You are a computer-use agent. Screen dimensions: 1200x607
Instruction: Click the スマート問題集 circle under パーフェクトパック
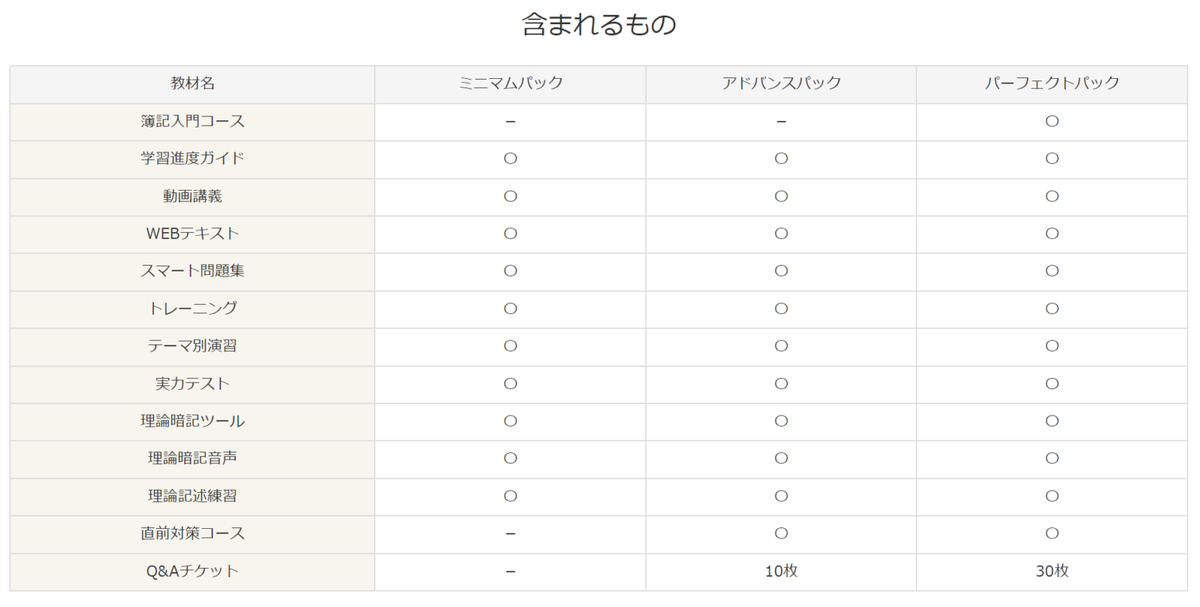point(1052,271)
